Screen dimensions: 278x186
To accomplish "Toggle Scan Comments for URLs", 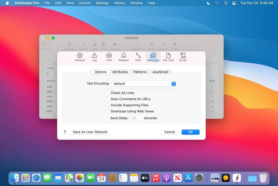I will (x=108, y=99).
